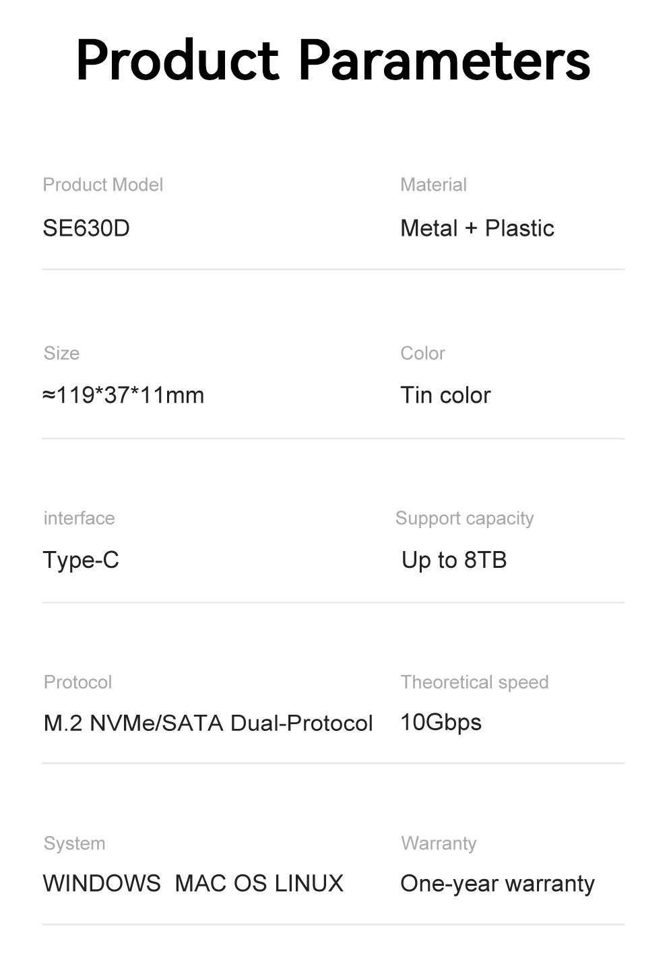This screenshot has height=966, width=667.
Task: Select the System label
Action: coord(74,843)
